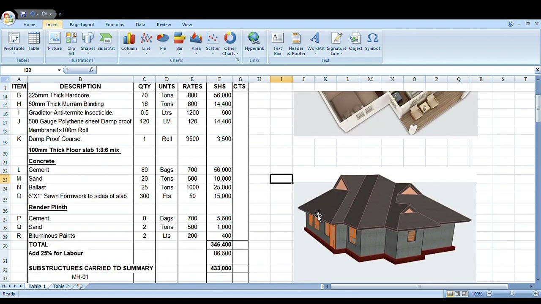The width and height of the screenshot is (541, 304).
Task: Open Excel Help question mark icon
Action: (511, 24)
